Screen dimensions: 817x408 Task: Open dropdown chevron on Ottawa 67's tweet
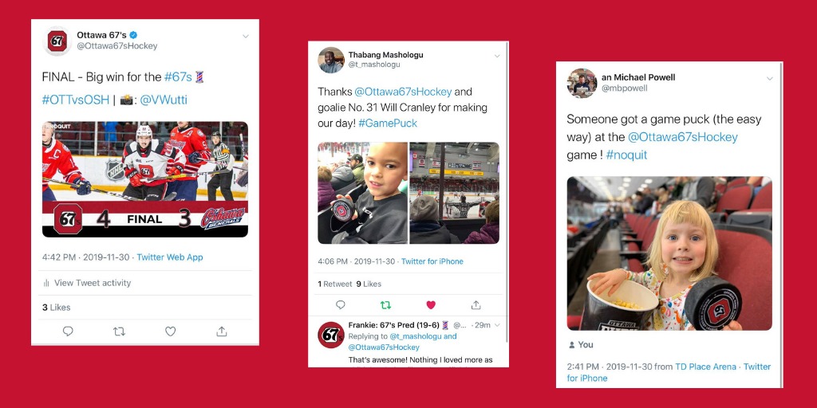246,37
